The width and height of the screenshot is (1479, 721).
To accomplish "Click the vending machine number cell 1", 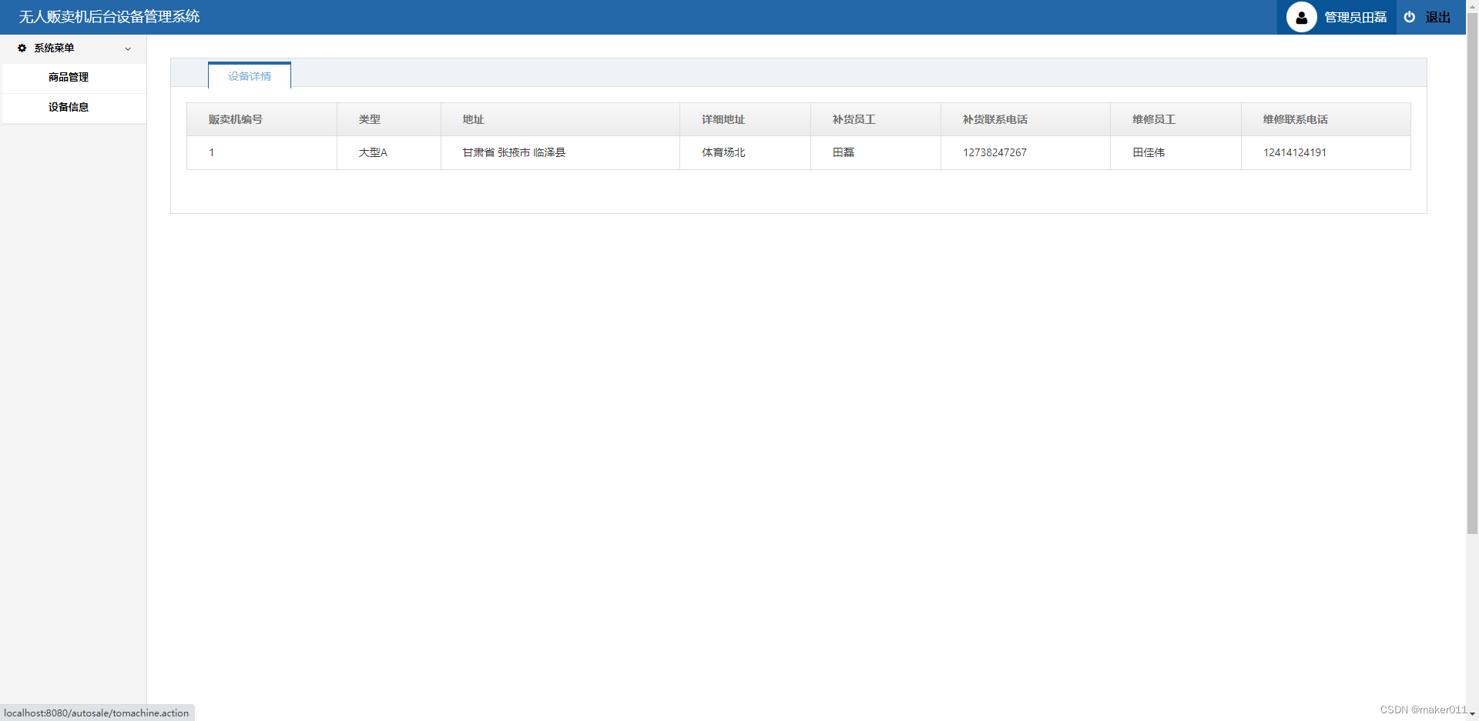I will coord(262,152).
